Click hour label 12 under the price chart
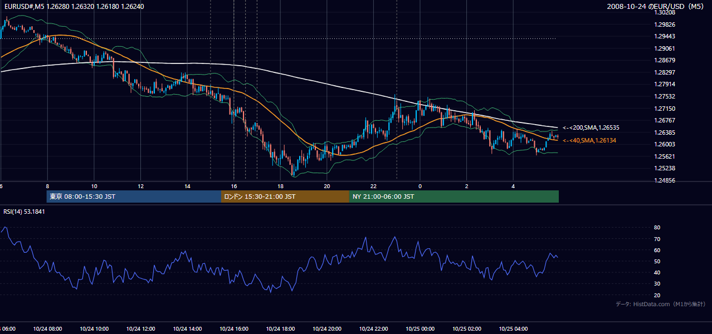Viewport: 712px width, 334px height. click(x=140, y=186)
